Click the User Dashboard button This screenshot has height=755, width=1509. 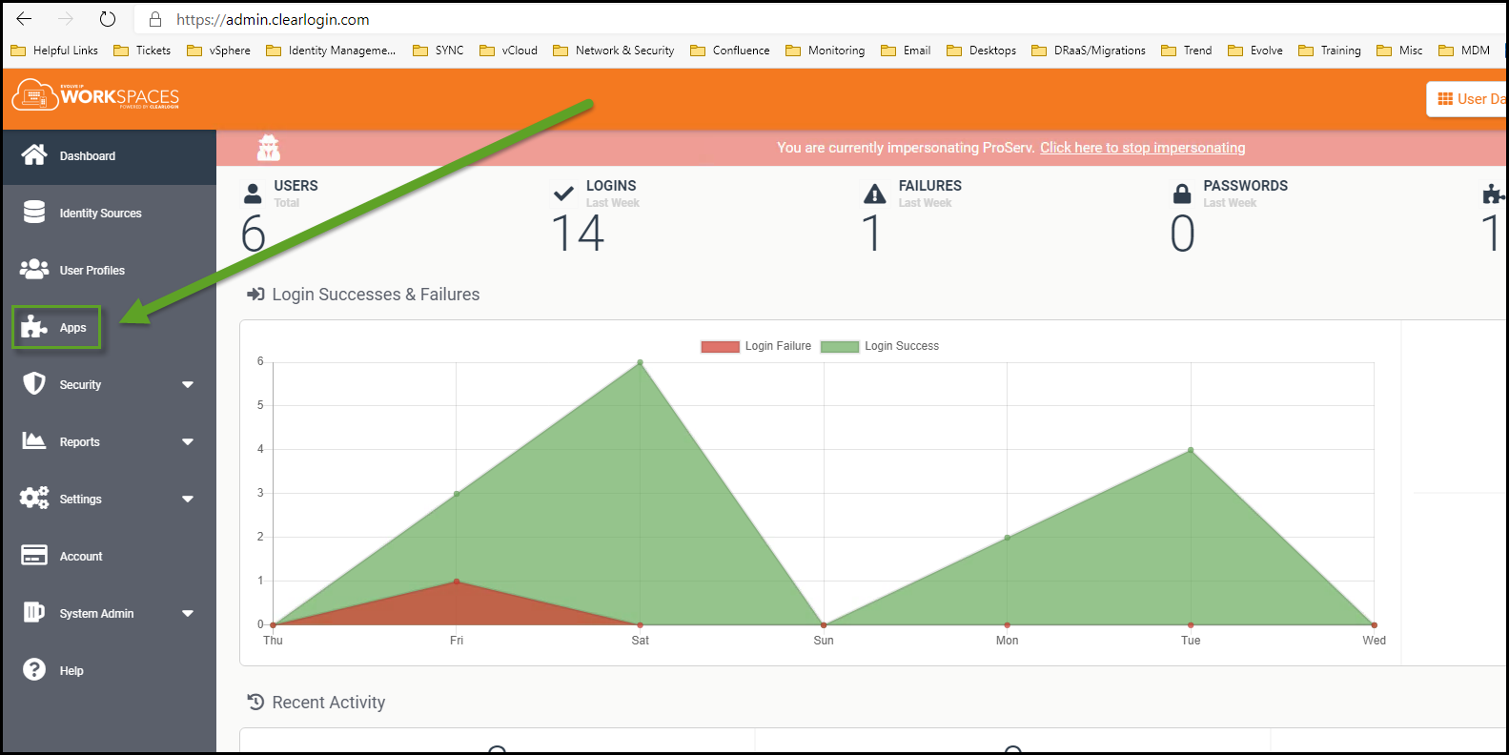[1468, 99]
